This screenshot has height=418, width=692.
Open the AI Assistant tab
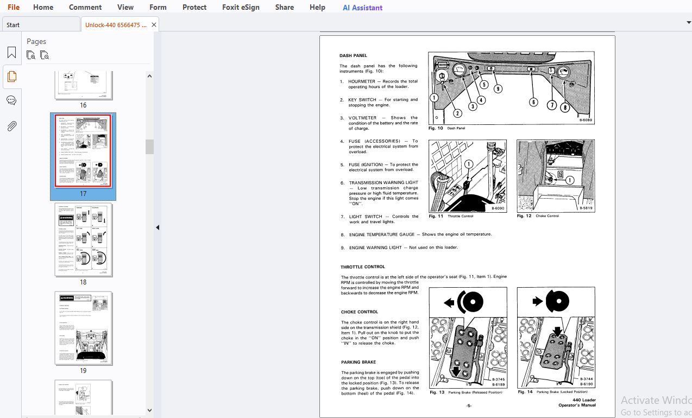click(x=362, y=8)
